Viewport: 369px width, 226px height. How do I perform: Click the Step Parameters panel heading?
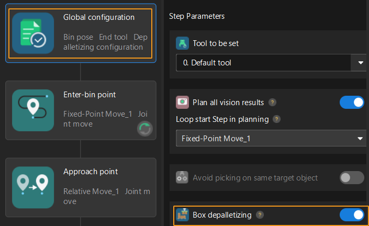point(197,16)
